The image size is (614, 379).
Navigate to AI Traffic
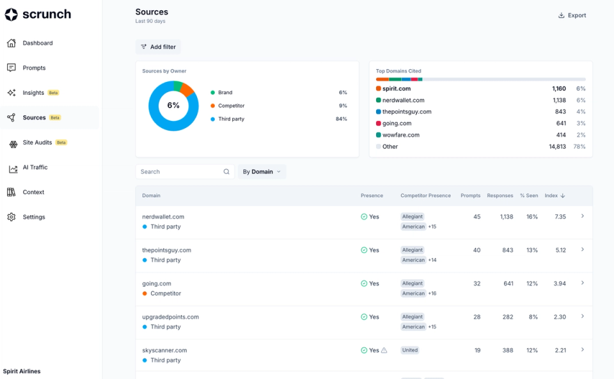tap(35, 167)
